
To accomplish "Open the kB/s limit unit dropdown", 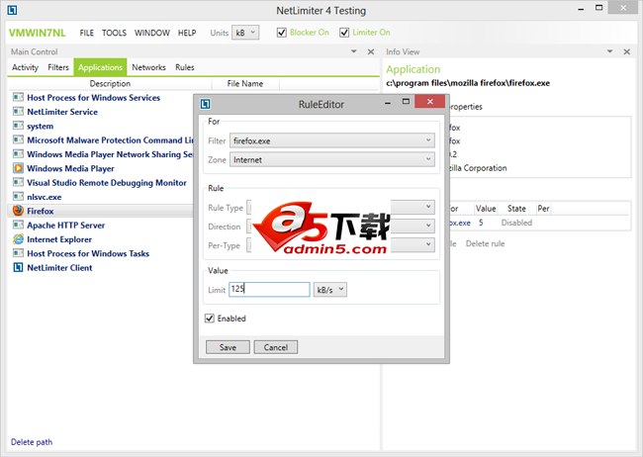I will click(330, 290).
